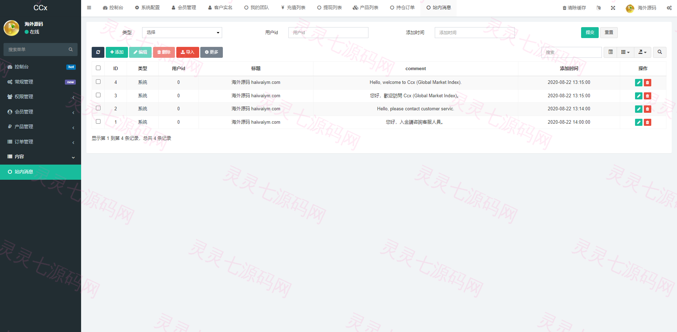The height and width of the screenshot is (332, 677).
Task: Click the 提交 submit button
Action: [590, 32]
